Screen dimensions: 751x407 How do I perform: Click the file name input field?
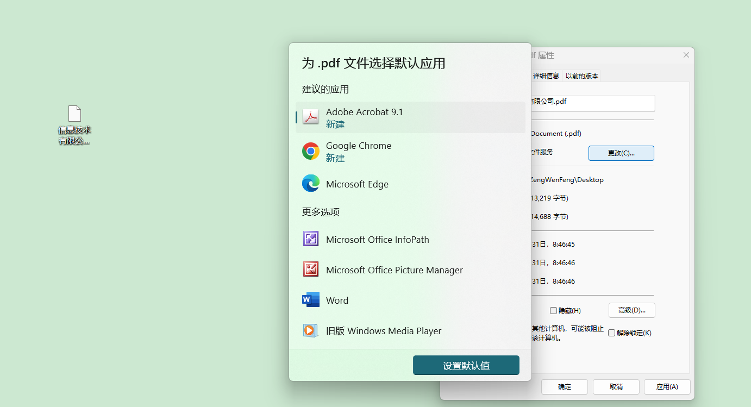click(592, 103)
